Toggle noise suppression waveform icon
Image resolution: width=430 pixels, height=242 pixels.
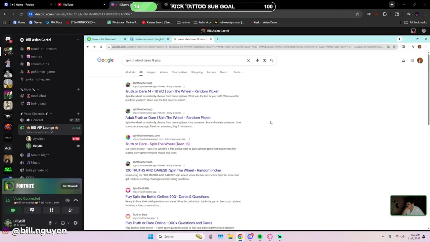coord(68,200)
